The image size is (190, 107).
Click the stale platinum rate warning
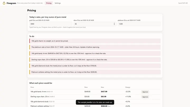[95, 47]
